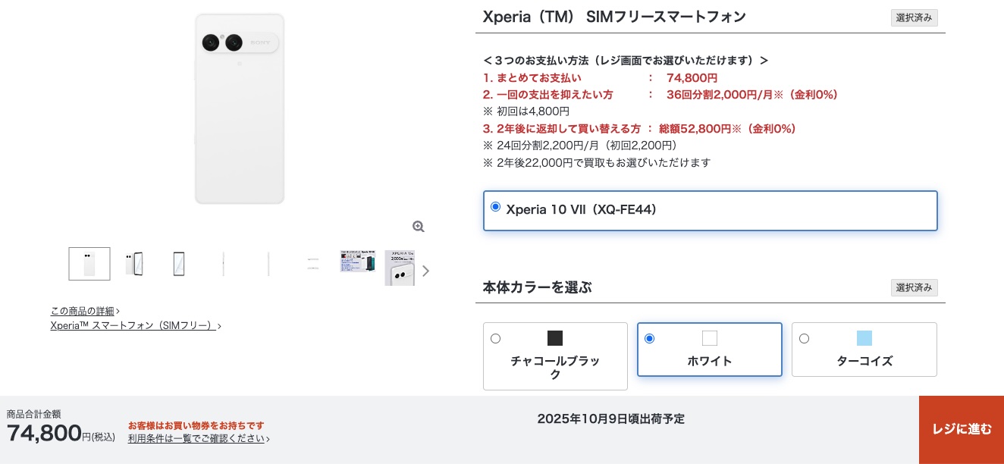Select the ホワイト color radio button

(x=650, y=339)
